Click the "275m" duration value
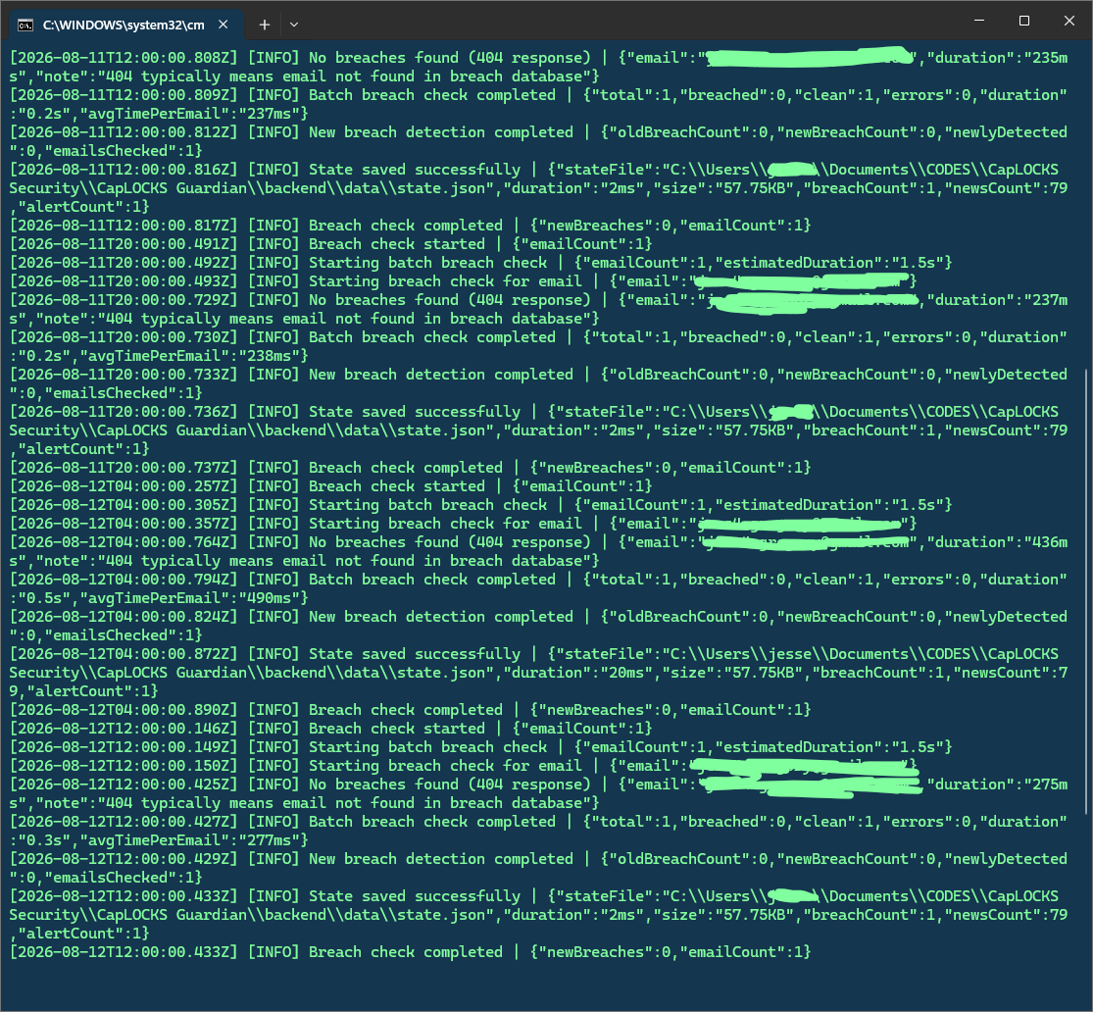This screenshot has height=1012, width=1093. pyautogui.click(x=1050, y=784)
